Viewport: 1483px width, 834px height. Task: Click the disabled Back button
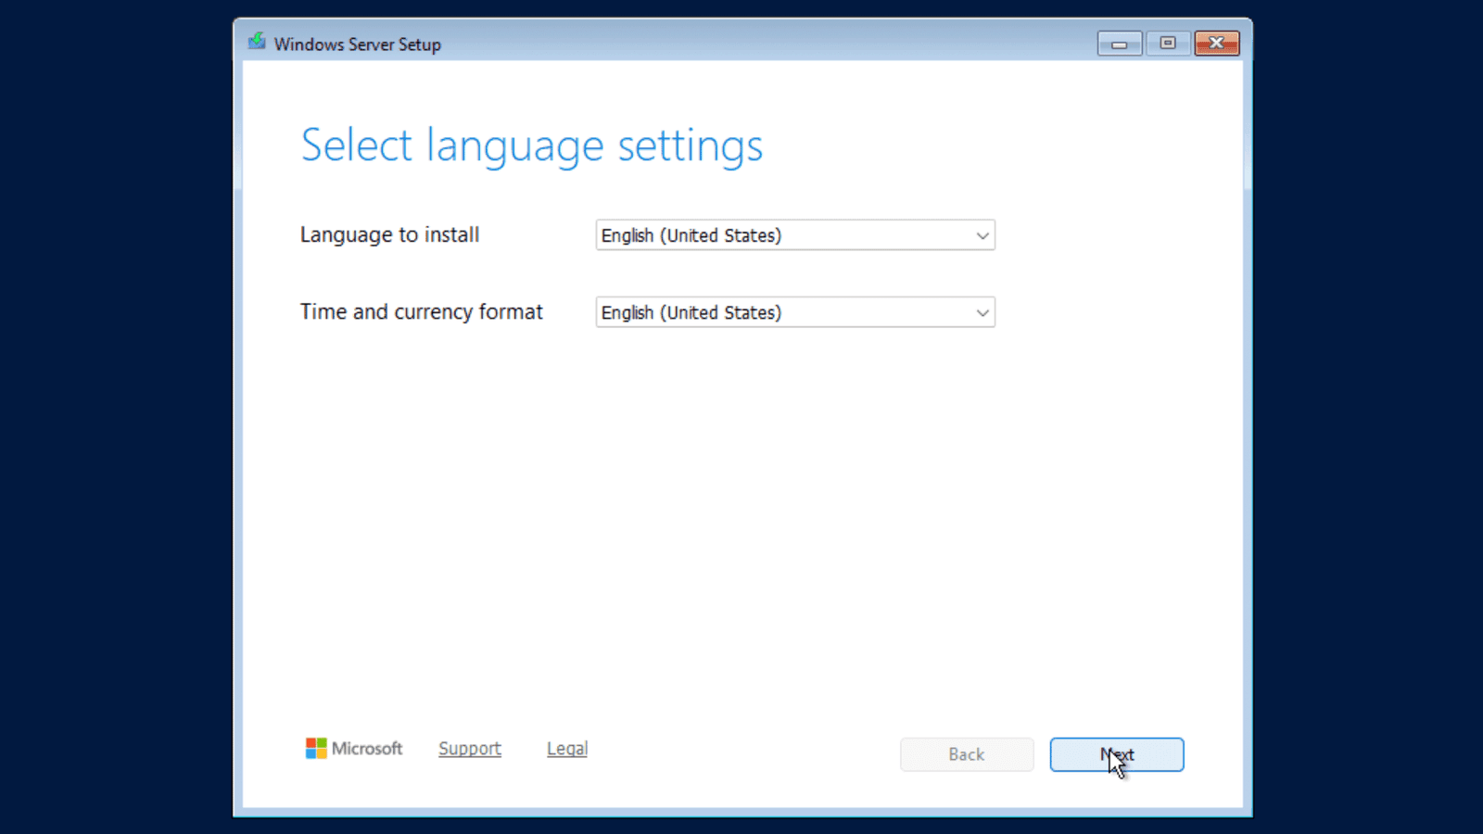point(967,754)
